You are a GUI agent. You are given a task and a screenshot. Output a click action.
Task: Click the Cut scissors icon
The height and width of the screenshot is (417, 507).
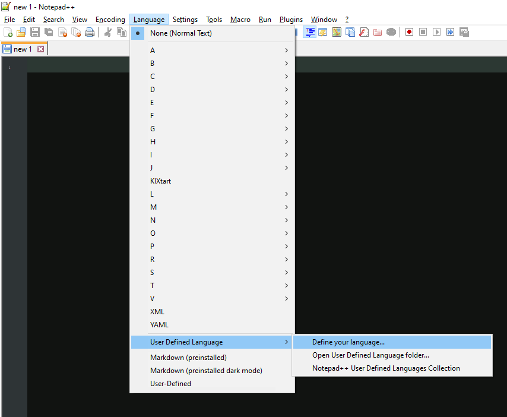tap(108, 32)
